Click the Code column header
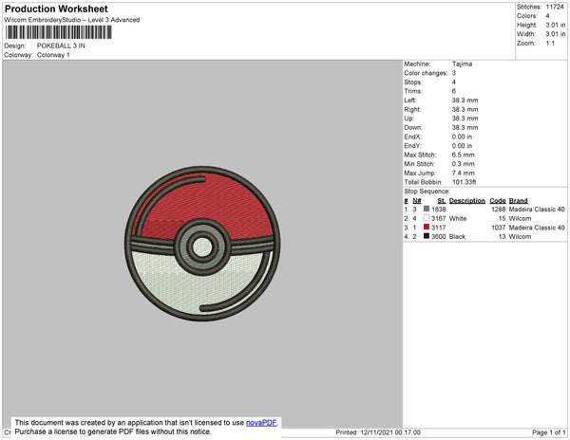The image size is (570, 440). (498, 200)
